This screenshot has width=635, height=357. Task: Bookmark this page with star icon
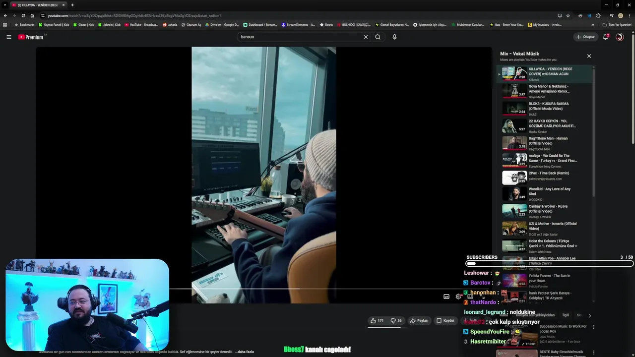pyautogui.click(x=568, y=15)
